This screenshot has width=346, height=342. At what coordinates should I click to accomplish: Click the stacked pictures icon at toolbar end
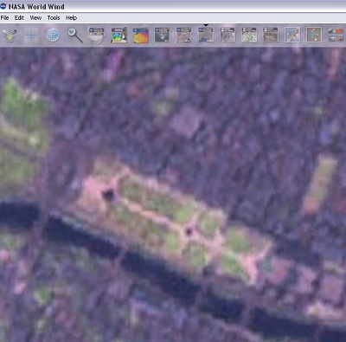point(336,35)
